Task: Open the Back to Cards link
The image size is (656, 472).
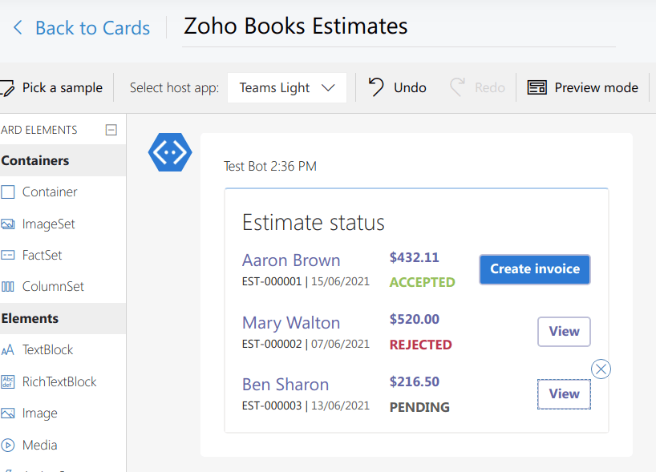Action: click(x=92, y=28)
